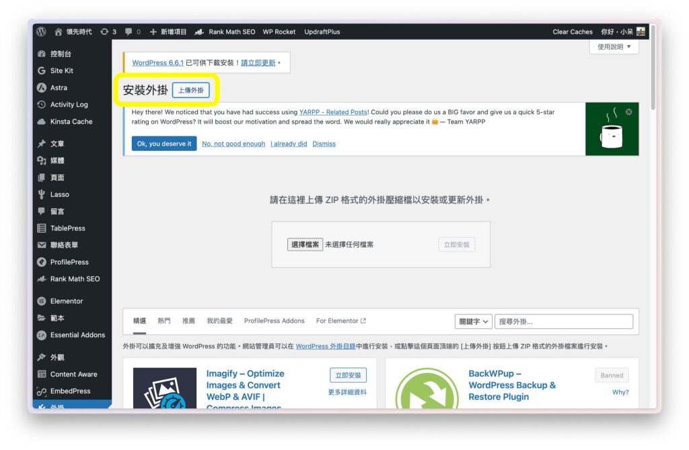Click the I already did link
The width and height of the screenshot is (689, 450).
289,144
